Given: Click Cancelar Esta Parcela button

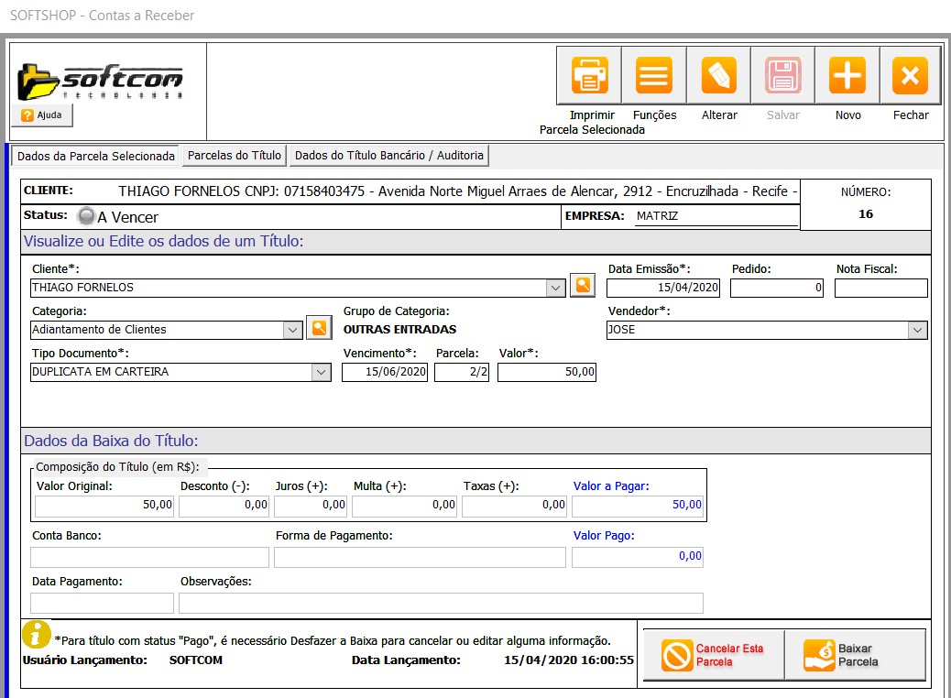Looking at the screenshot, I should (714, 655).
